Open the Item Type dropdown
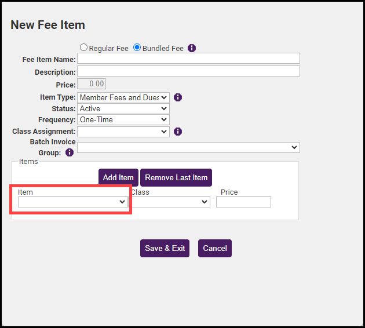The image size is (365, 328). pos(123,97)
